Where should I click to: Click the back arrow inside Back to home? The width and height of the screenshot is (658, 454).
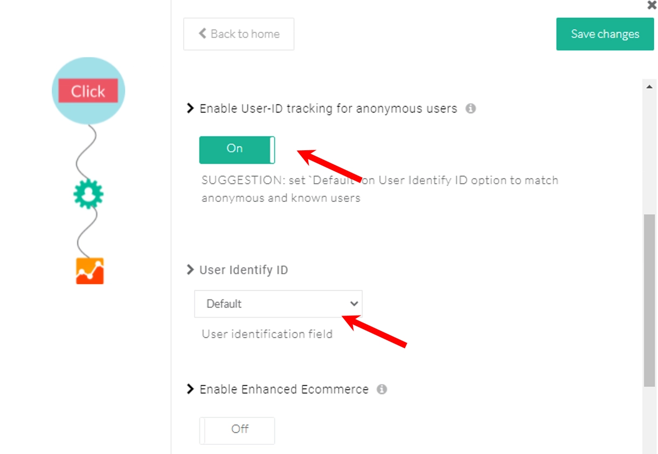202,33
